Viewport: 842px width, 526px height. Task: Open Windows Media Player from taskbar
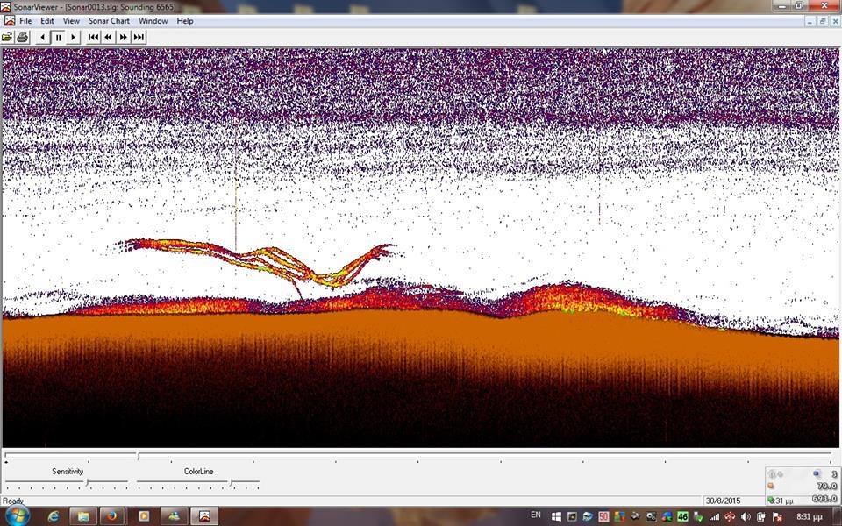(144, 516)
